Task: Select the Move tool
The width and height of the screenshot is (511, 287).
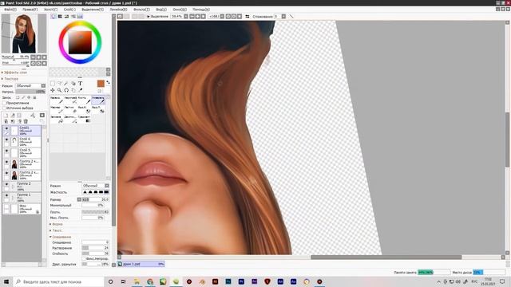Action: pos(53,90)
